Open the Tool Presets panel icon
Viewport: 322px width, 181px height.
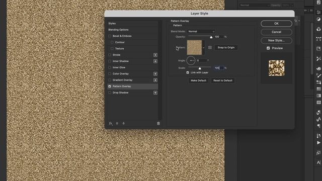point(318,58)
